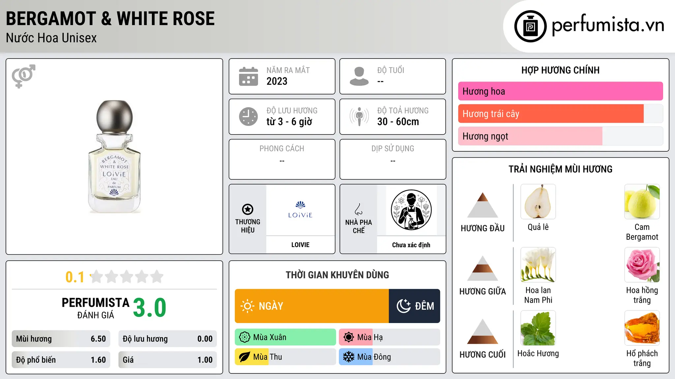Click the clock icon beside Độ lưu hương
Viewport: 675px width, 379px height.
[249, 116]
